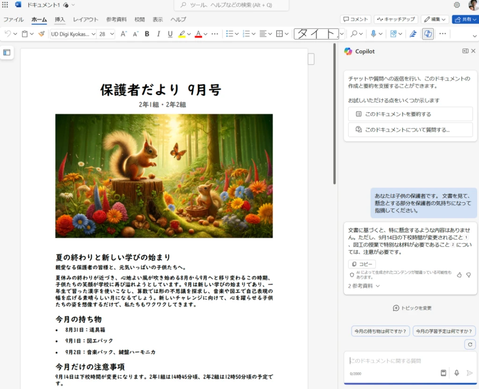Screen dimensions: 479x389
Task: Apply a bulleted list
Action: click(229, 34)
